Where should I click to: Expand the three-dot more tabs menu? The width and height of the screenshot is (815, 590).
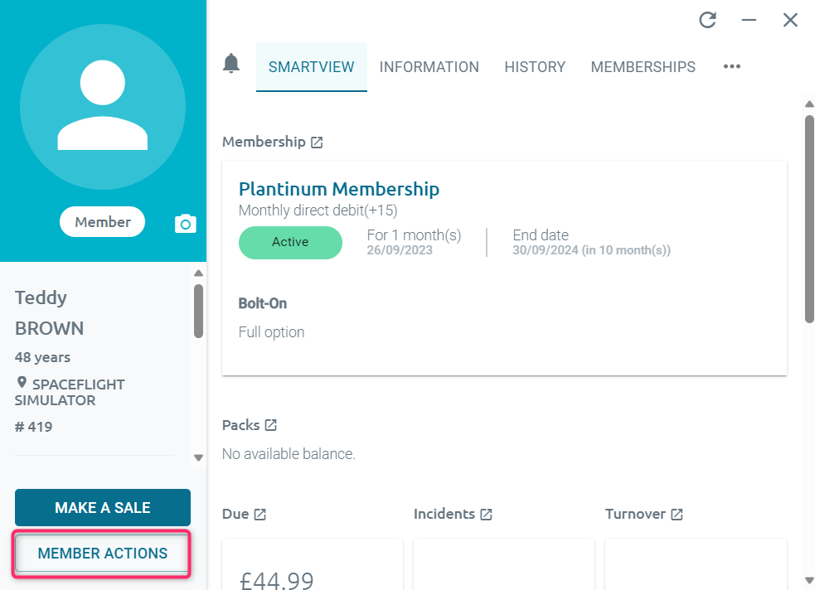tap(732, 66)
